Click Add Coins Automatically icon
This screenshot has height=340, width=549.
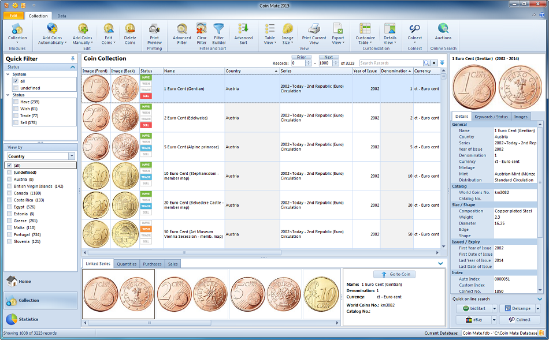pos(52,28)
